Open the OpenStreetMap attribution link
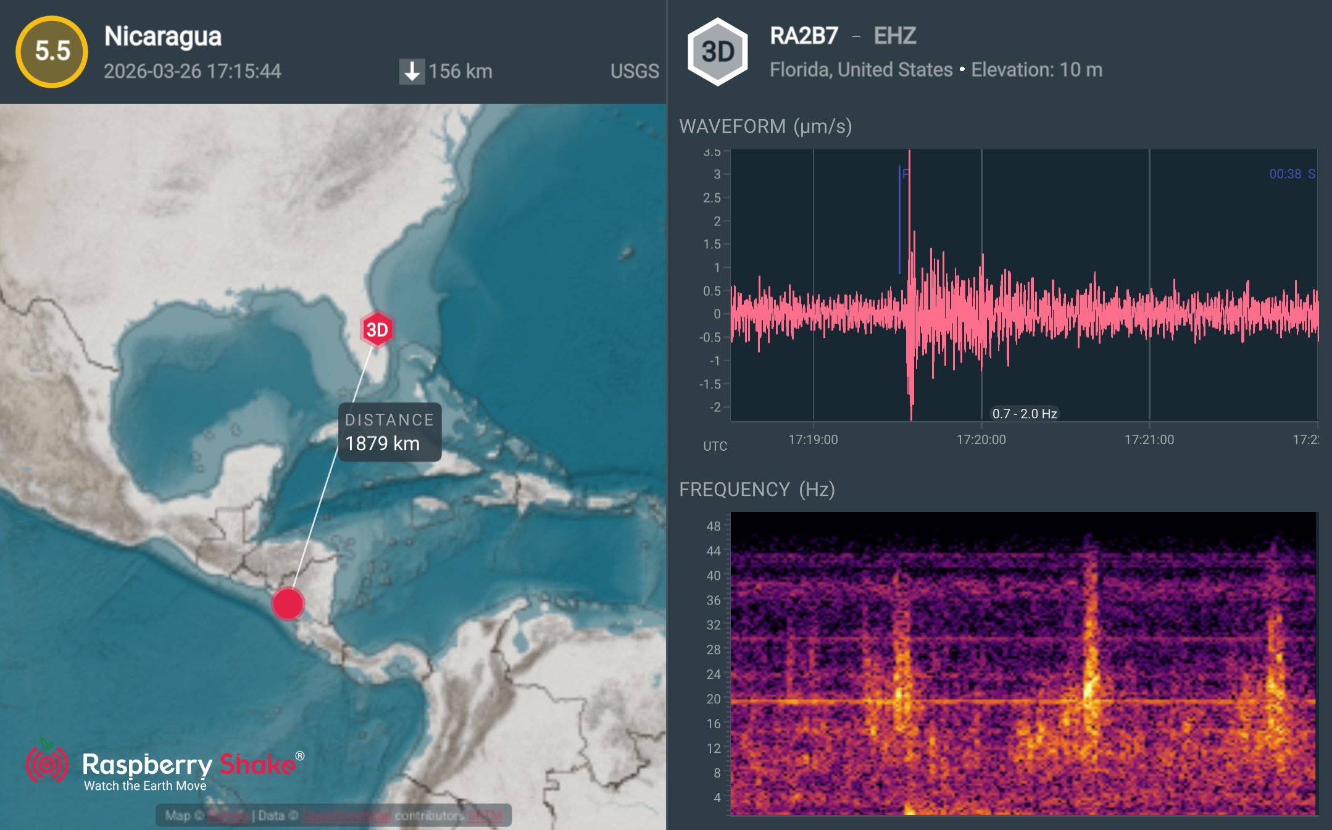The height and width of the screenshot is (830, 1332). point(347,816)
